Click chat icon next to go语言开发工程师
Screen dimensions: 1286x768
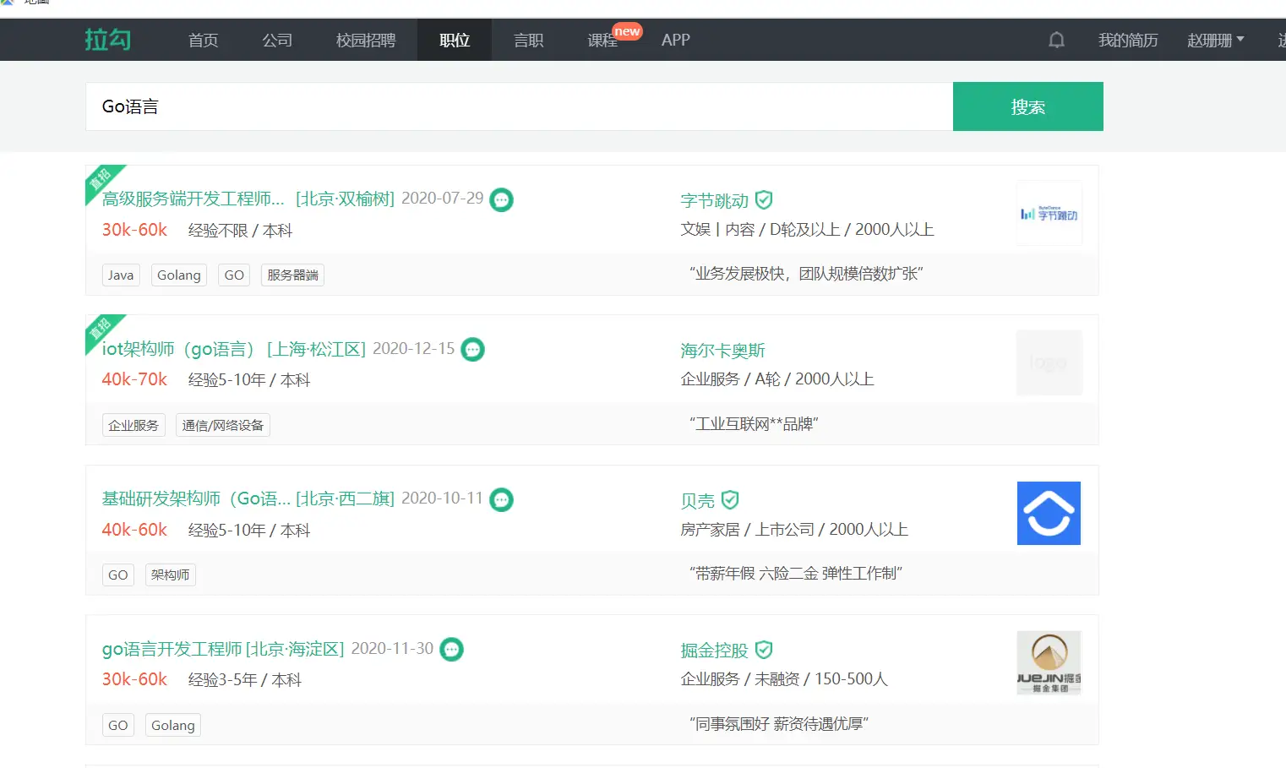452,650
